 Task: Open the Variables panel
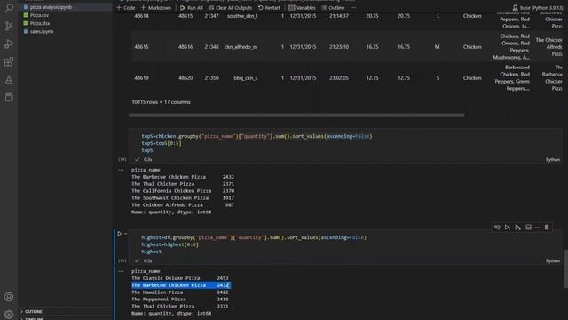302,8
